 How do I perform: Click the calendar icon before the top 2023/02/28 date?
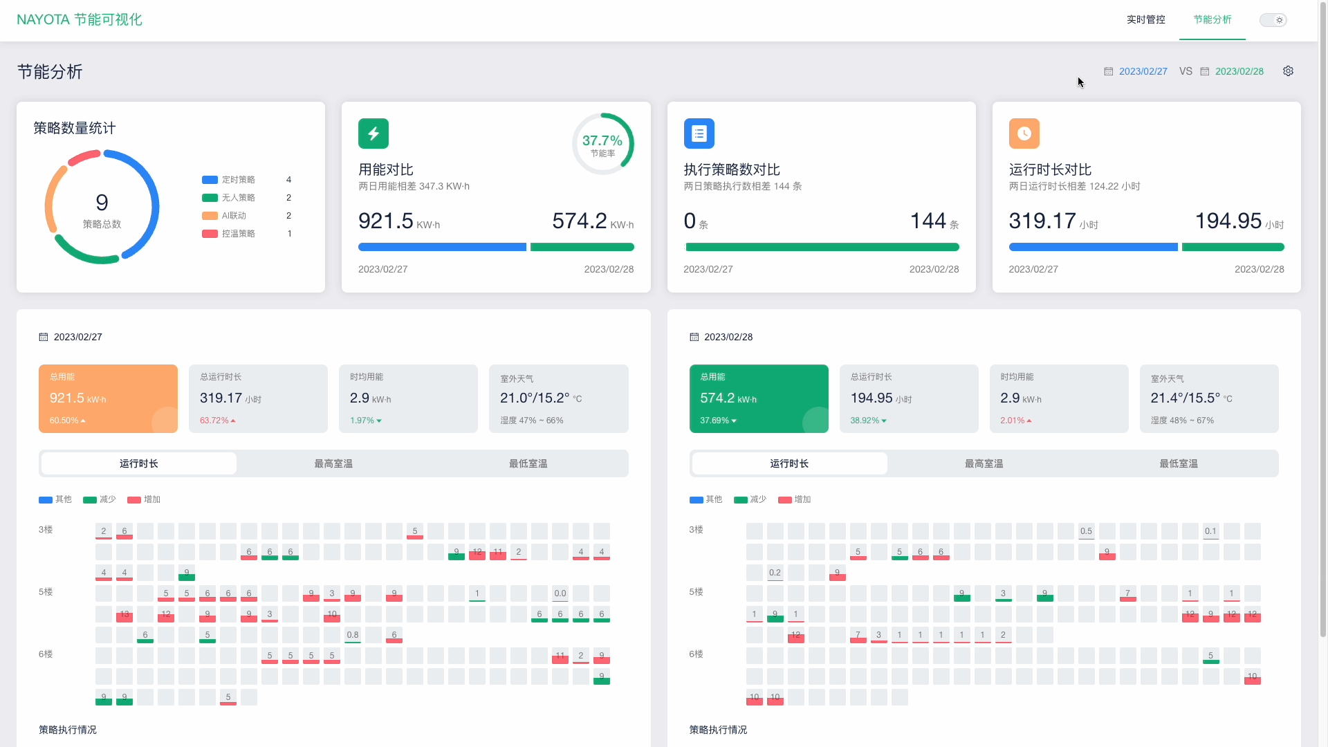point(1205,71)
